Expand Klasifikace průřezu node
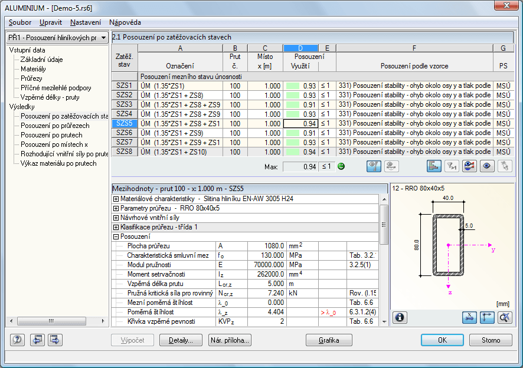 (116, 227)
